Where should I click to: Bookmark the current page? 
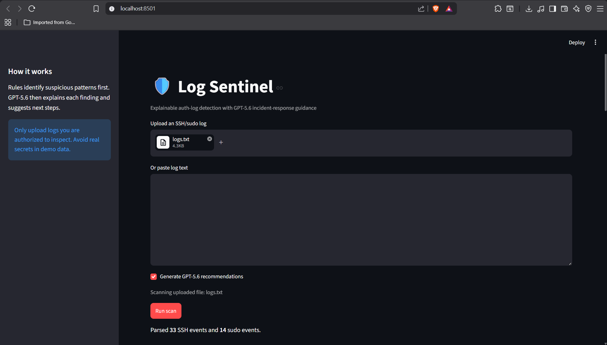[96, 9]
